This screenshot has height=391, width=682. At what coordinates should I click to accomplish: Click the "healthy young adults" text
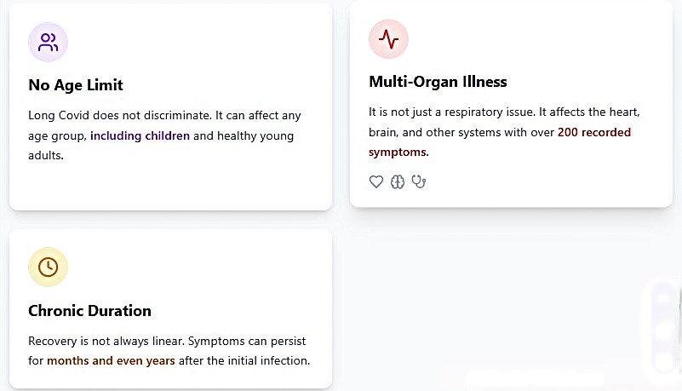pyautogui.click(x=255, y=135)
